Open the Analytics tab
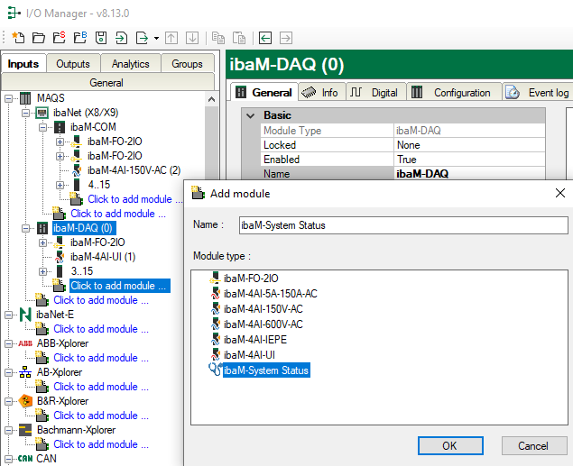The width and height of the screenshot is (573, 466). (130, 64)
